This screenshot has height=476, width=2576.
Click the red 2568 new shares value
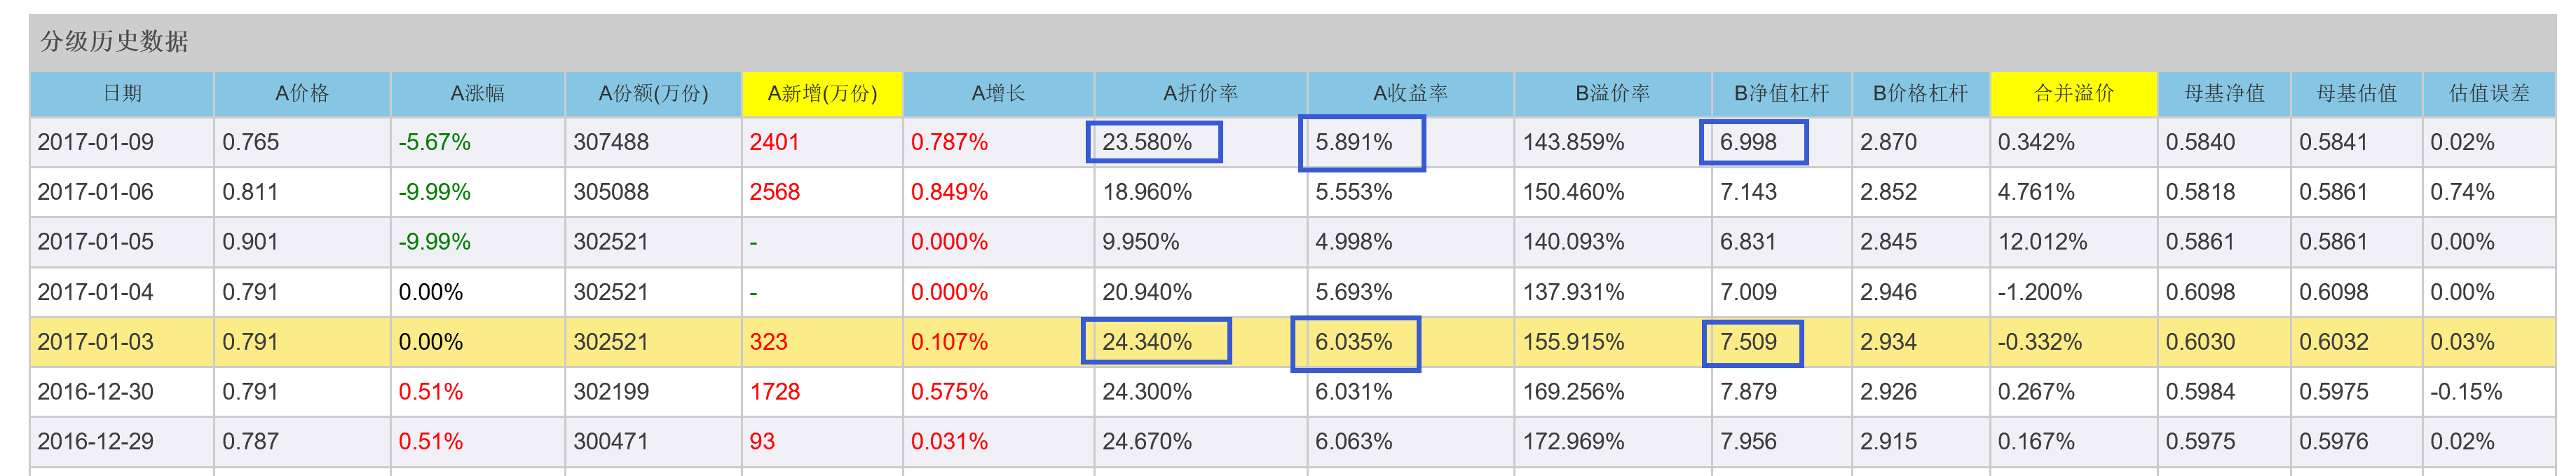(x=775, y=192)
